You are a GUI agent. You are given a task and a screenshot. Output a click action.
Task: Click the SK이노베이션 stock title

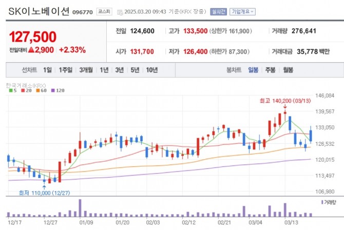coord(39,11)
